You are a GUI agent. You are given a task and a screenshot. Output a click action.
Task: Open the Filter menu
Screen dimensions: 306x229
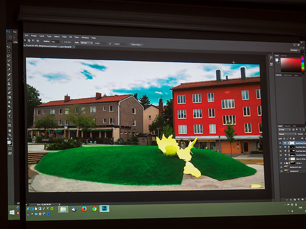coord(64,36)
